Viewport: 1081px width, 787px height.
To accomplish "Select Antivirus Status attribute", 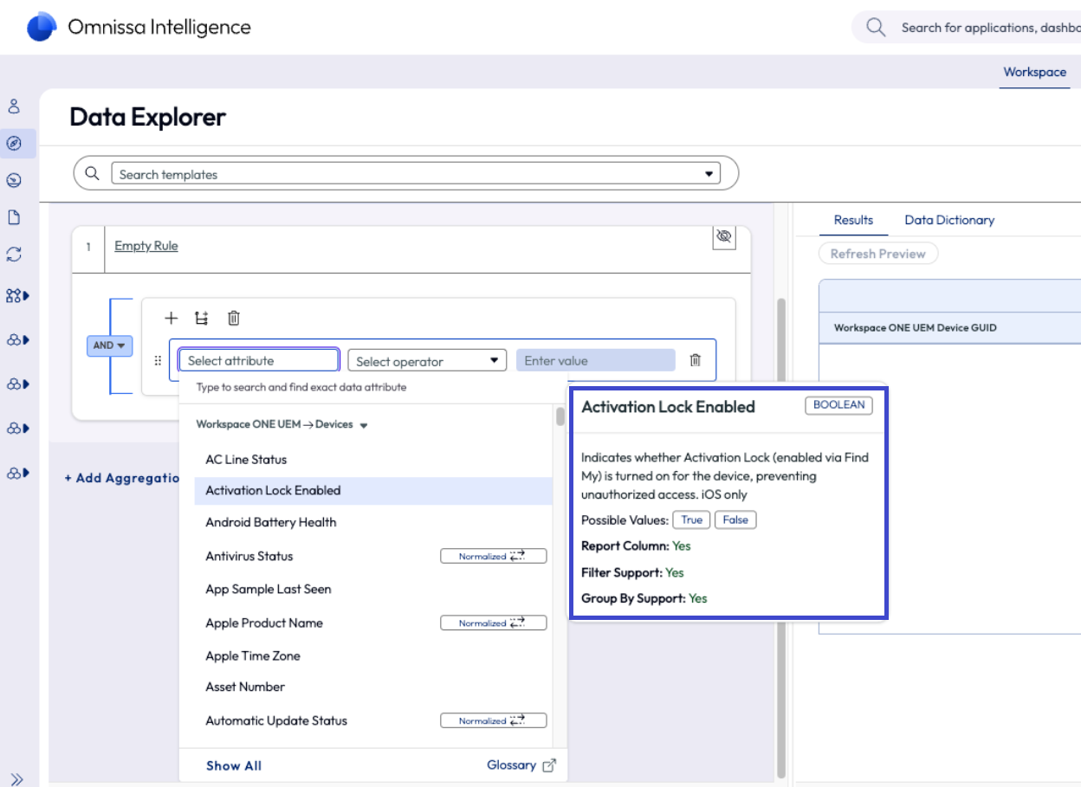I will [x=249, y=556].
